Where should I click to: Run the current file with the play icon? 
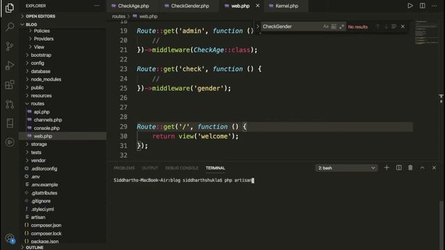[x=410, y=6]
